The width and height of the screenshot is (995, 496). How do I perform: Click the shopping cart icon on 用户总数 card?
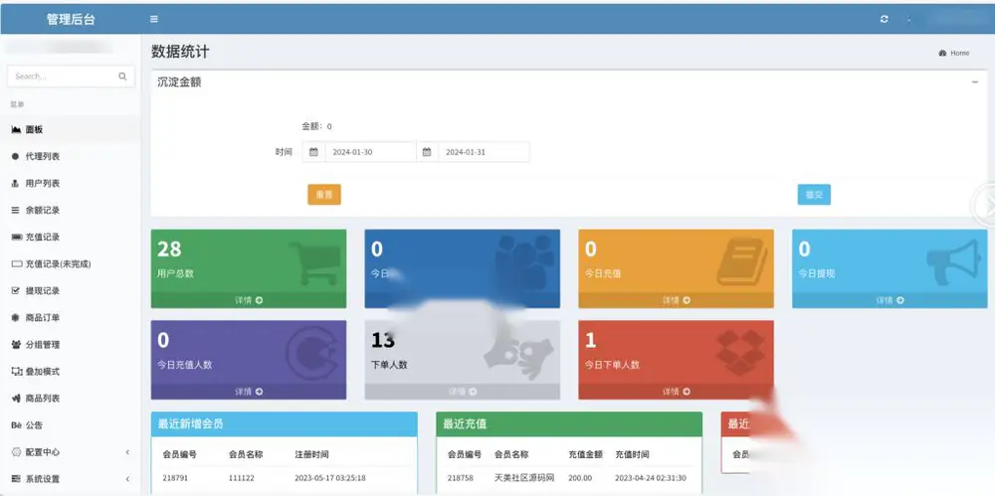pyautogui.click(x=315, y=262)
